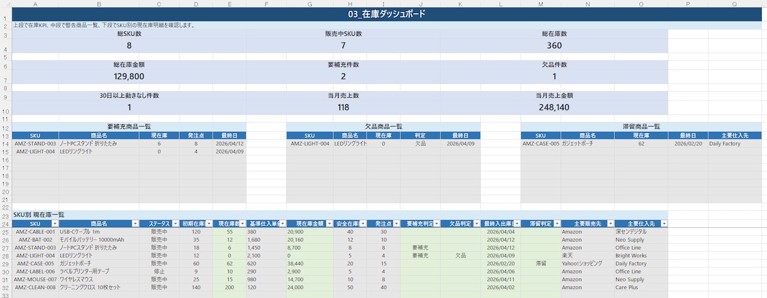The image size is (767, 298).
Task: Select column A header
Action: [35, 4]
